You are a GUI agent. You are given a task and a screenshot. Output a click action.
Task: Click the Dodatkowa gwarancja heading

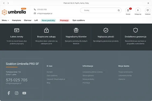click(136, 37)
